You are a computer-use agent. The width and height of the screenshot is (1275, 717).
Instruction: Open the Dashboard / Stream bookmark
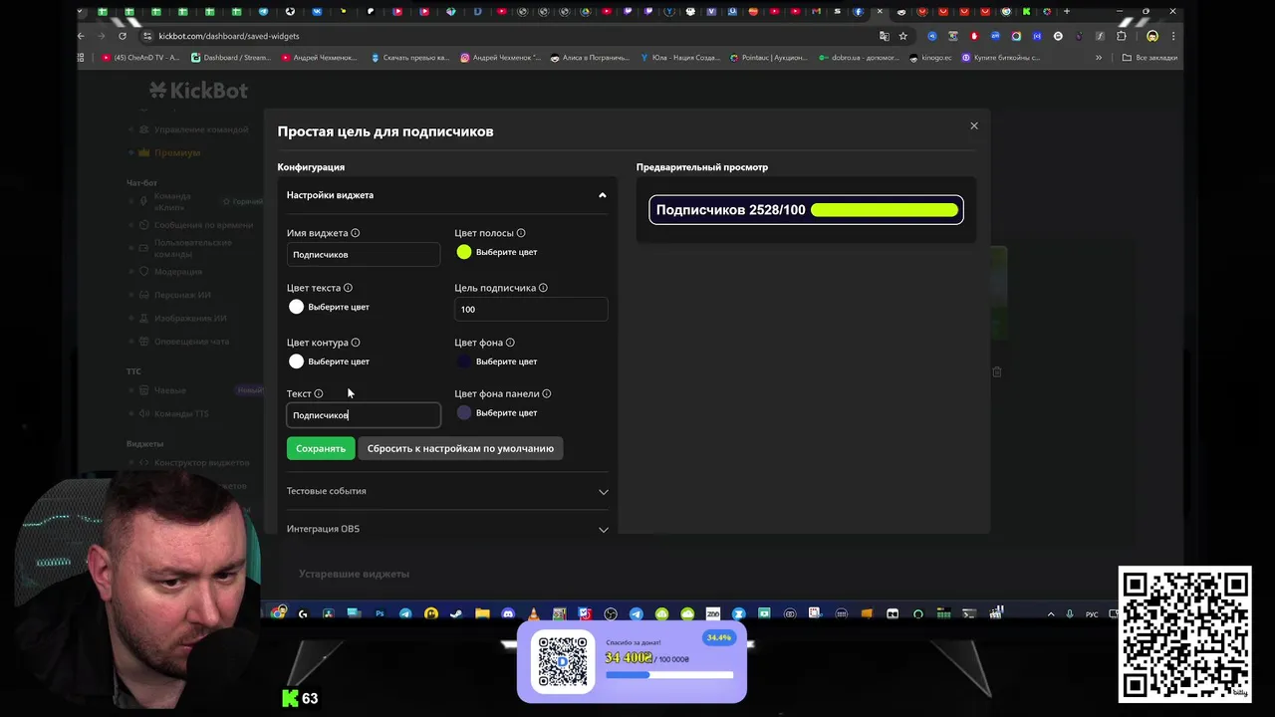tap(230, 58)
